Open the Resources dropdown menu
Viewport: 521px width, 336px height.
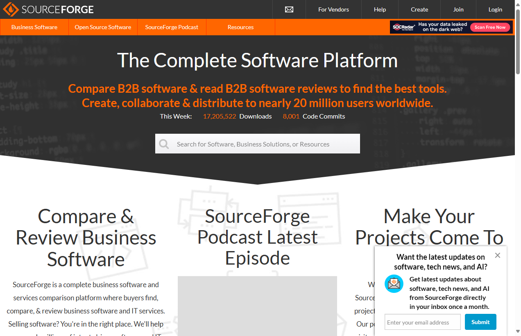tap(240, 27)
